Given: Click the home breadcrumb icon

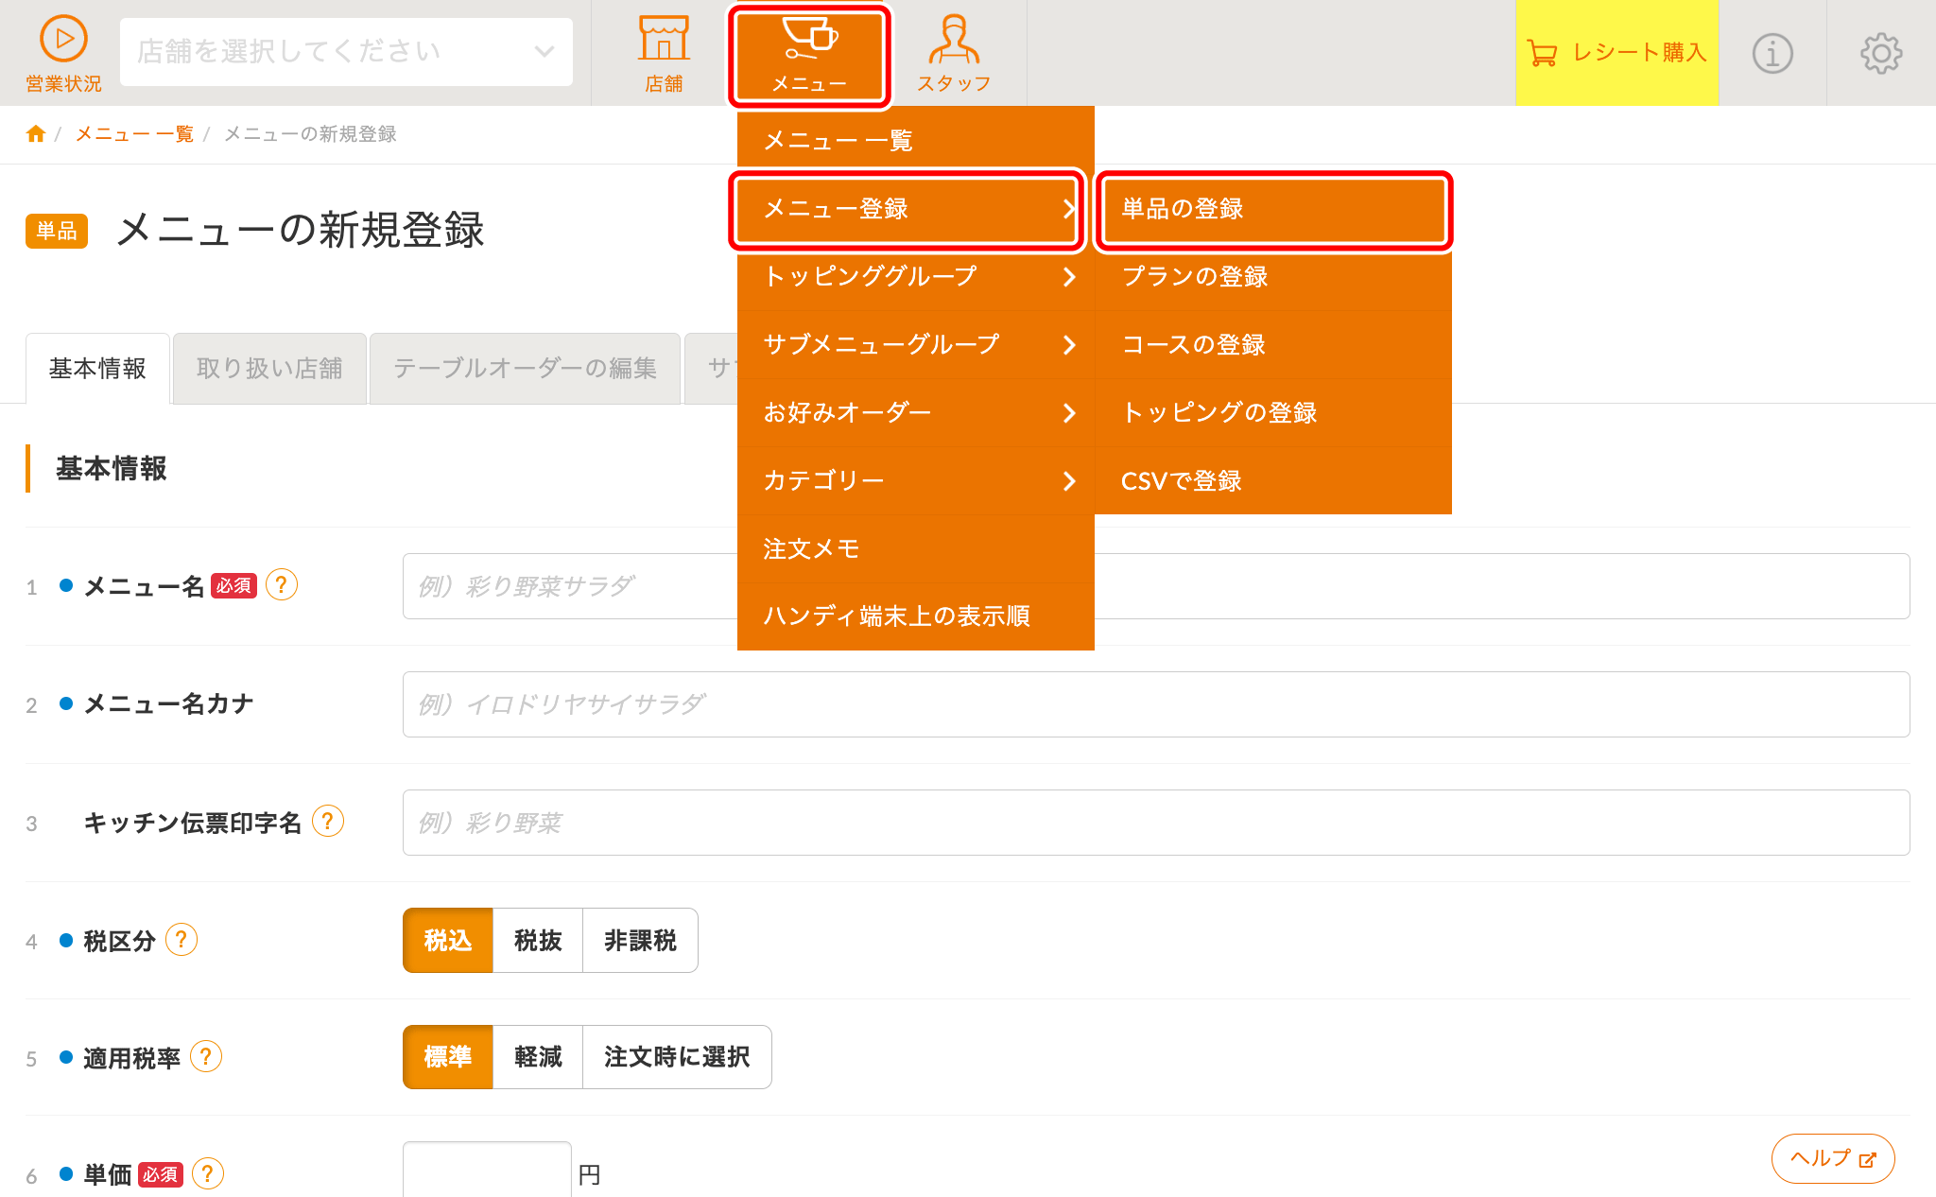Looking at the screenshot, I should pos(36,133).
